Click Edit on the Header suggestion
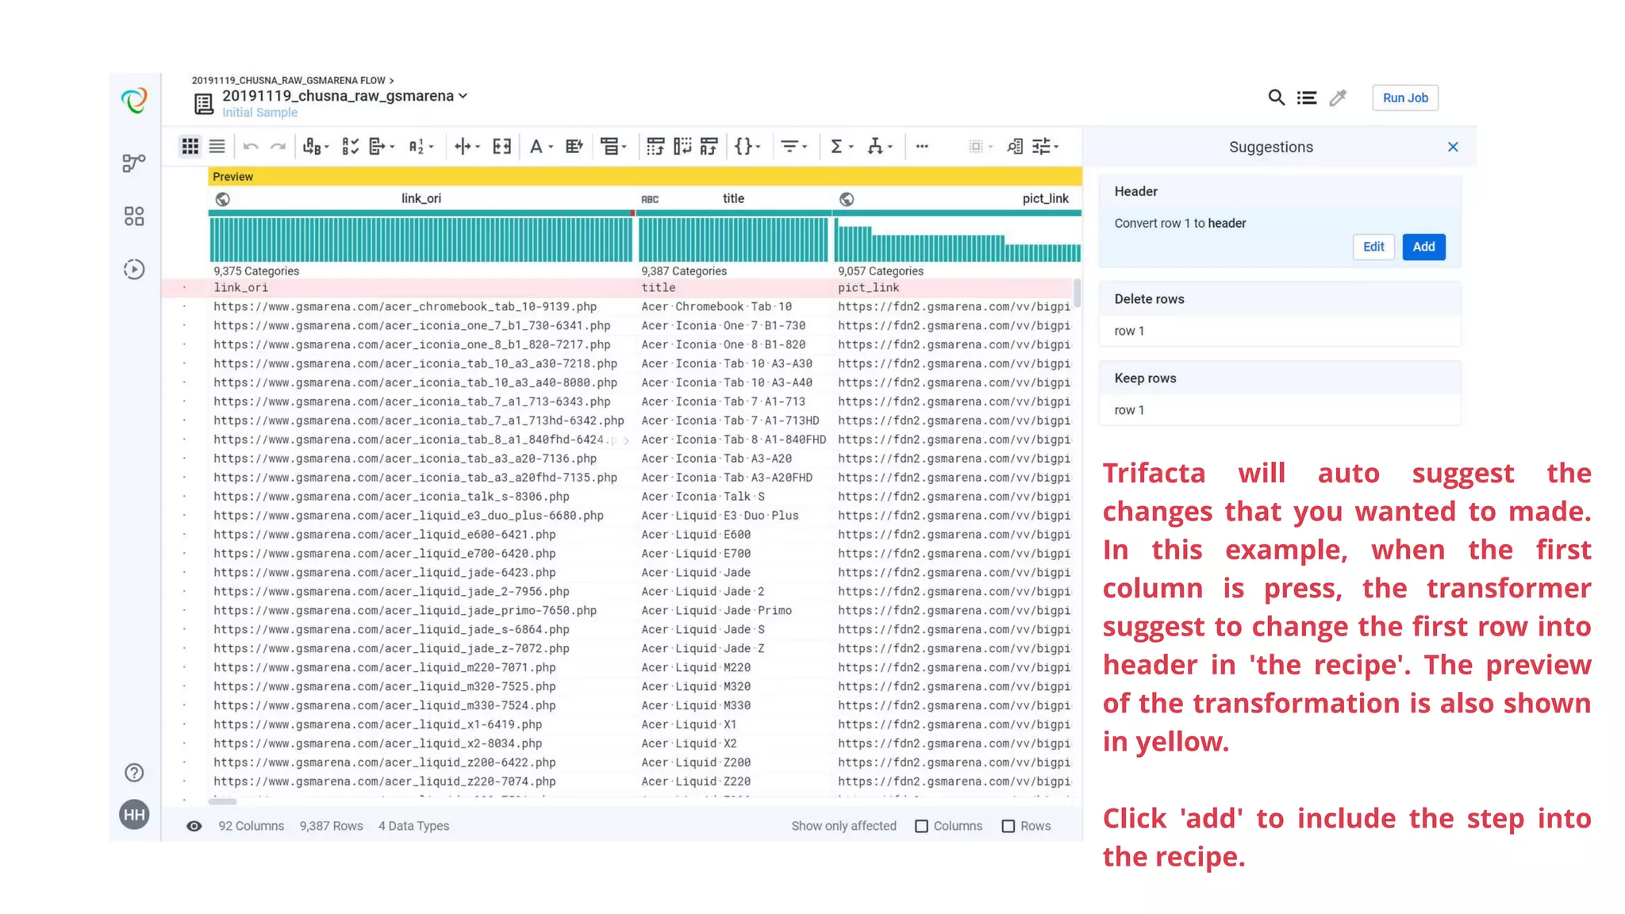1625x914 pixels. (1373, 247)
